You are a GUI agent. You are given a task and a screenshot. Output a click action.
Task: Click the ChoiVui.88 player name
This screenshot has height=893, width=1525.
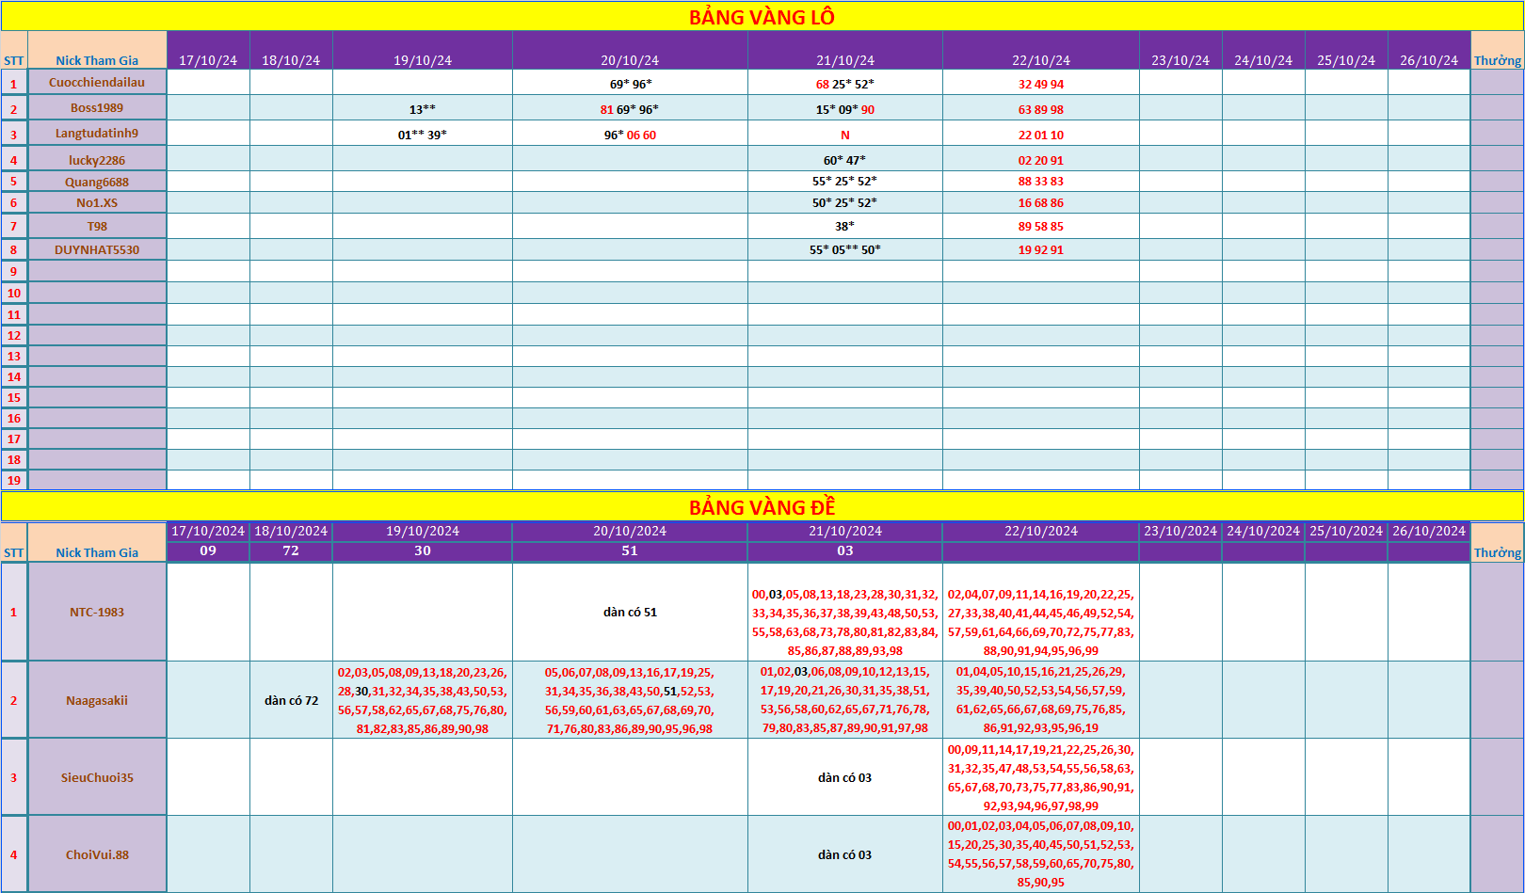(97, 855)
